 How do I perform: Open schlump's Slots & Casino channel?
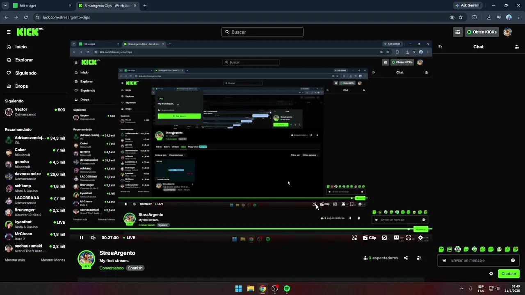coord(35,188)
